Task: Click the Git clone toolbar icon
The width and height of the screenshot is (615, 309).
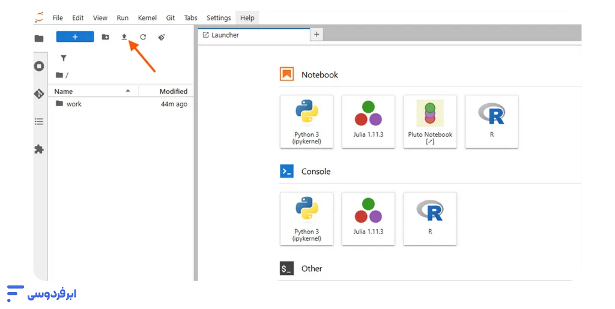Action: point(161,37)
